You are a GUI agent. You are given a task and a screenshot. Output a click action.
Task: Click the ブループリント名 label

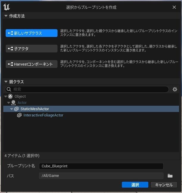tap(21, 166)
